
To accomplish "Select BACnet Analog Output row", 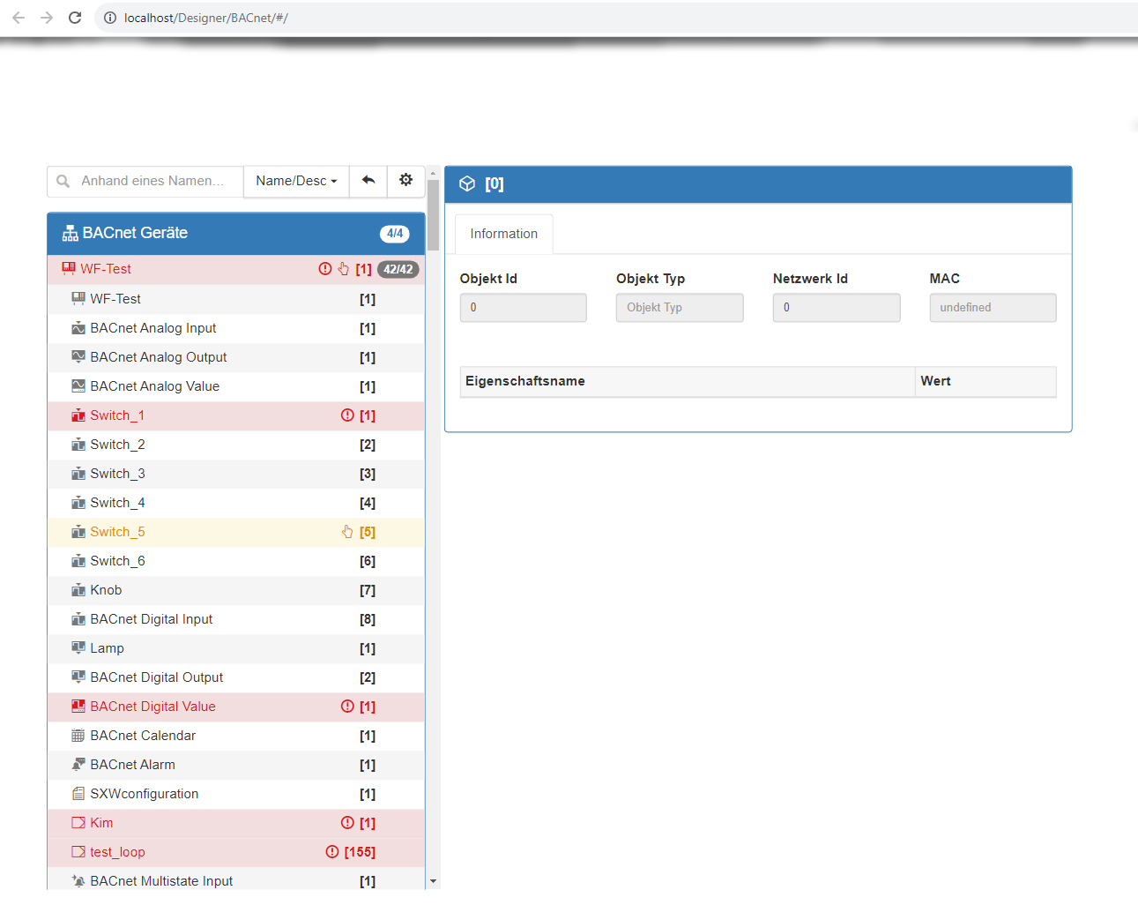I will coord(236,357).
